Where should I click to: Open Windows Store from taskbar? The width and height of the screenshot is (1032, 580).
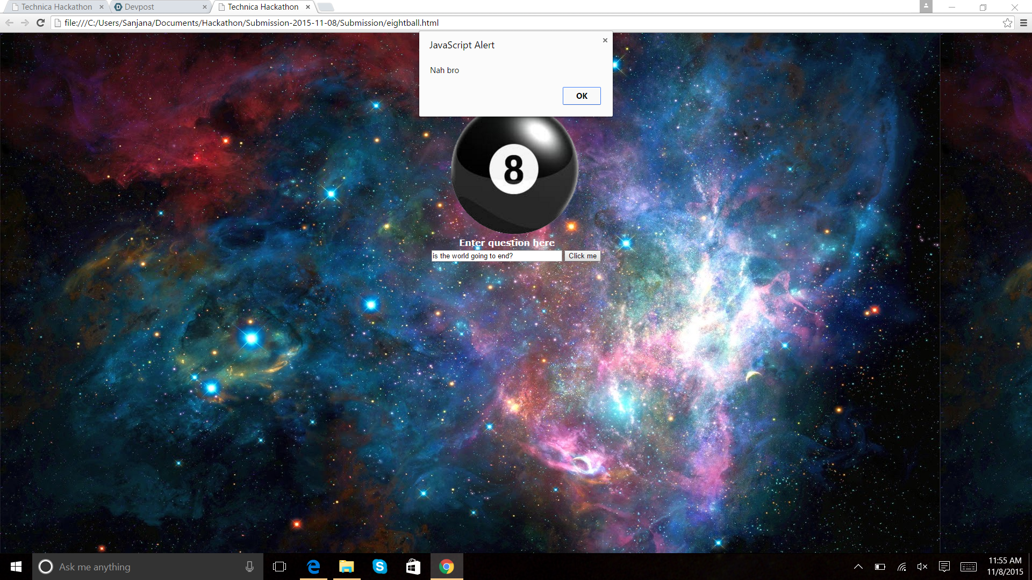coord(413,567)
